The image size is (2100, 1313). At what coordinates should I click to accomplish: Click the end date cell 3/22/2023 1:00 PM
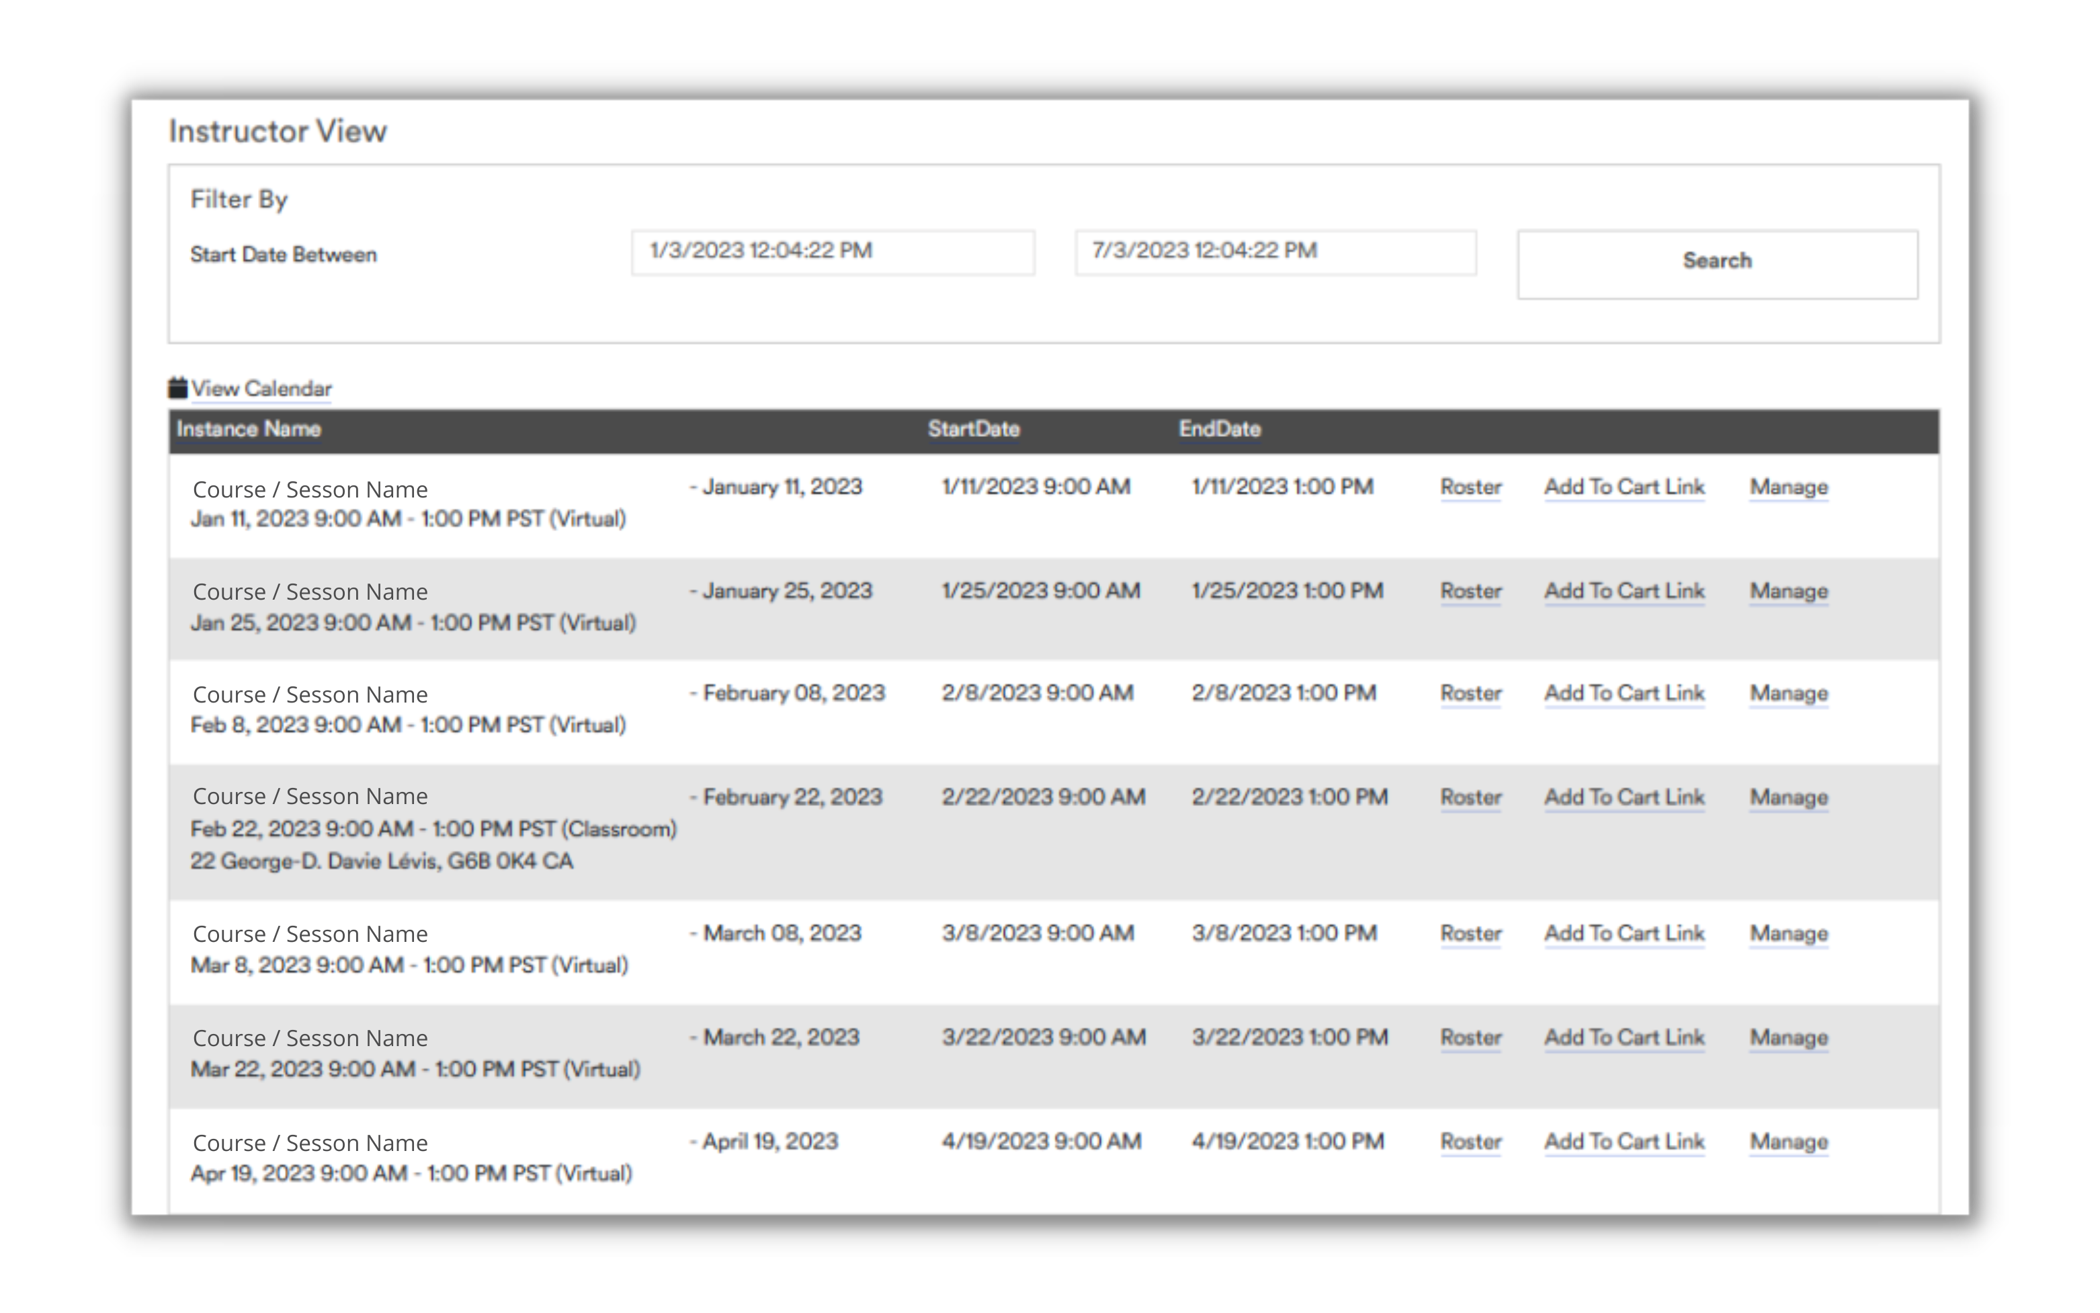(1290, 1038)
